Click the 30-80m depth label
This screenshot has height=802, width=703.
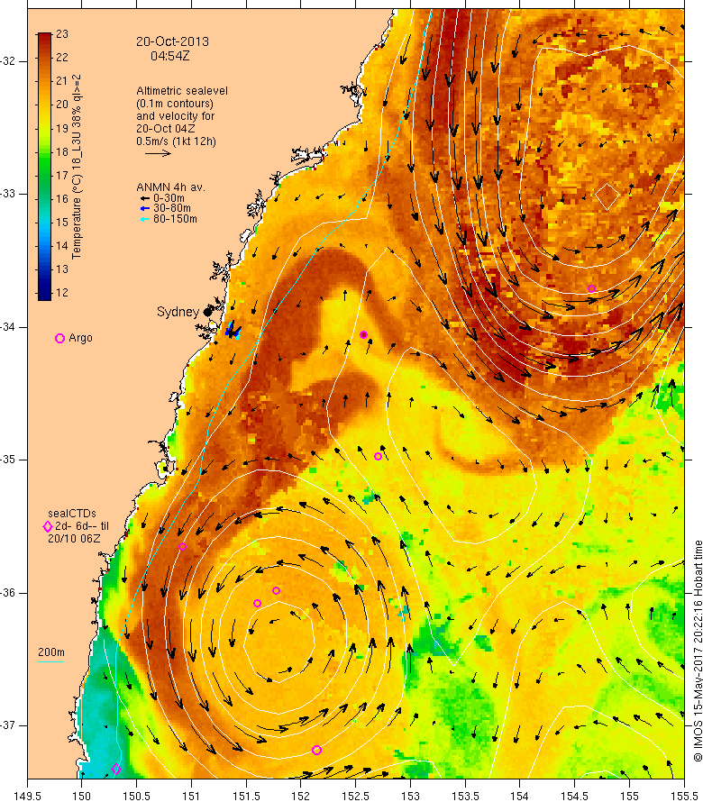[x=172, y=208]
